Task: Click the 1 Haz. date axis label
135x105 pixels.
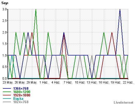Action: 44,82
